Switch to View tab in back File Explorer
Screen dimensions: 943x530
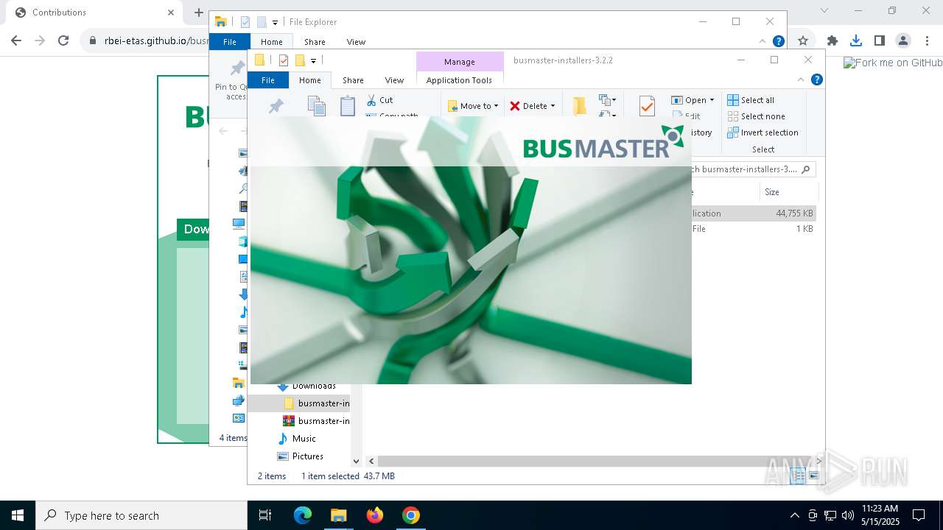(356, 42)
